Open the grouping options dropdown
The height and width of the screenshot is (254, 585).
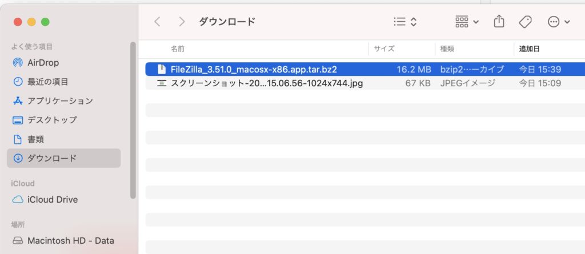[x=467, y=22]
